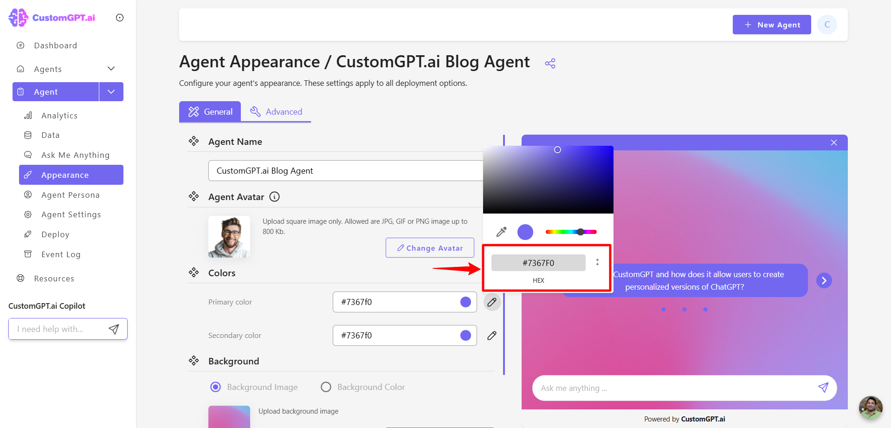891x428 pixels.
Task: Select Appearance menu item
Action: (x=71, y=175)
